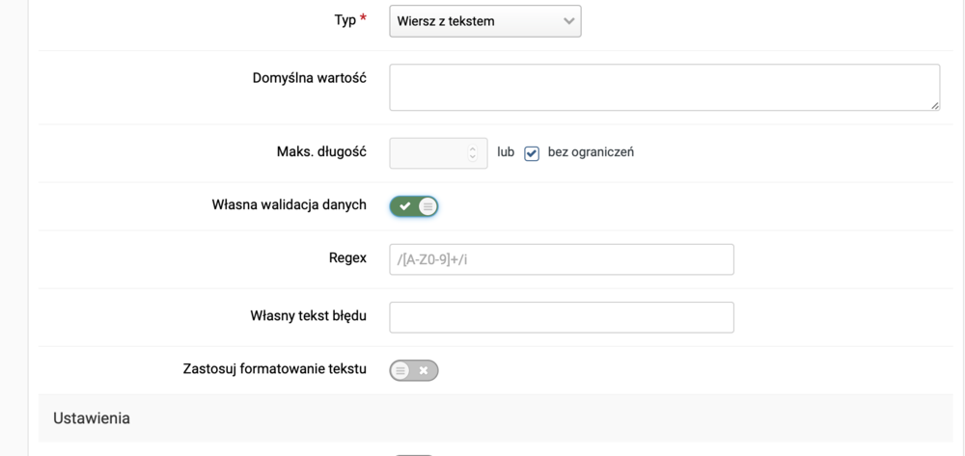The width and height of the screenshot is (965, 456).
Task: Focus the Własny tekst błędu field
Action: 562,317
